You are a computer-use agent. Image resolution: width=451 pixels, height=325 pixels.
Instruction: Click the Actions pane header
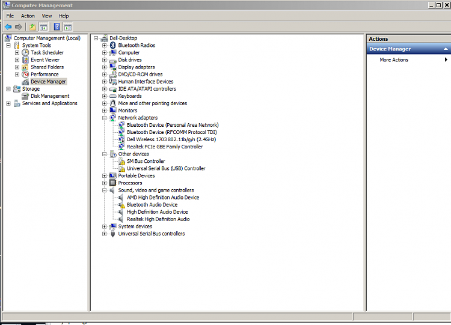pyautogui.click(x=408, y=39)
